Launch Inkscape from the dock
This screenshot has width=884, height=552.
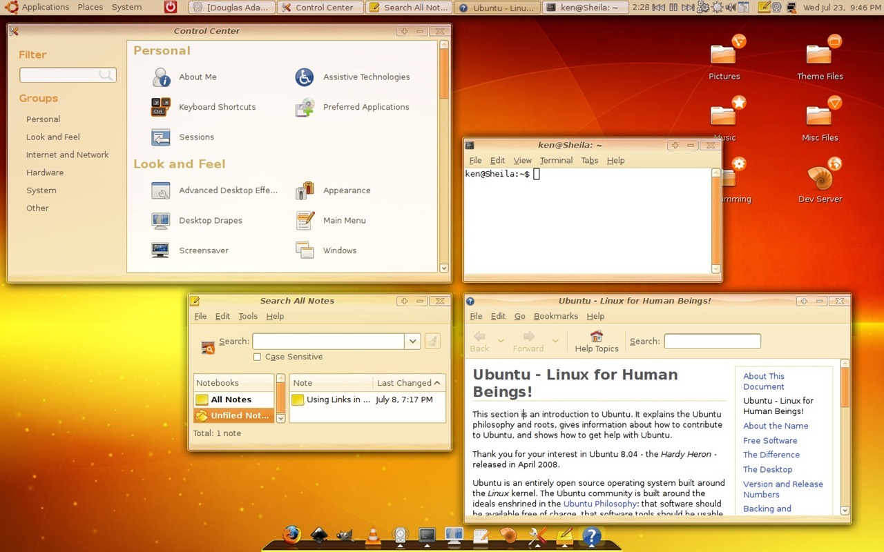click(318, 535)
